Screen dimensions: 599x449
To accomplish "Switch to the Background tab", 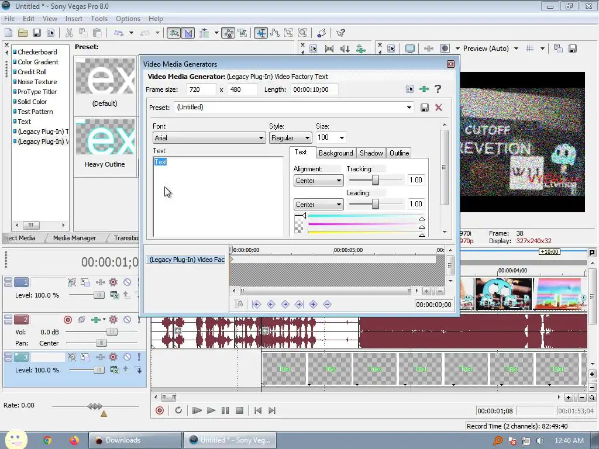I will 336,153.
